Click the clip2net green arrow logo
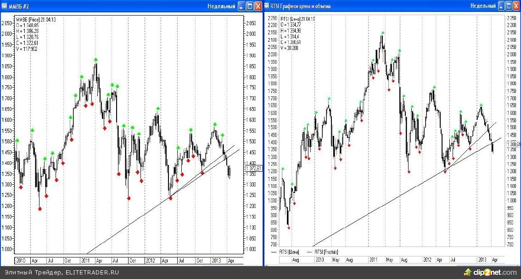 pyautogui.click(x=467, y=272)
